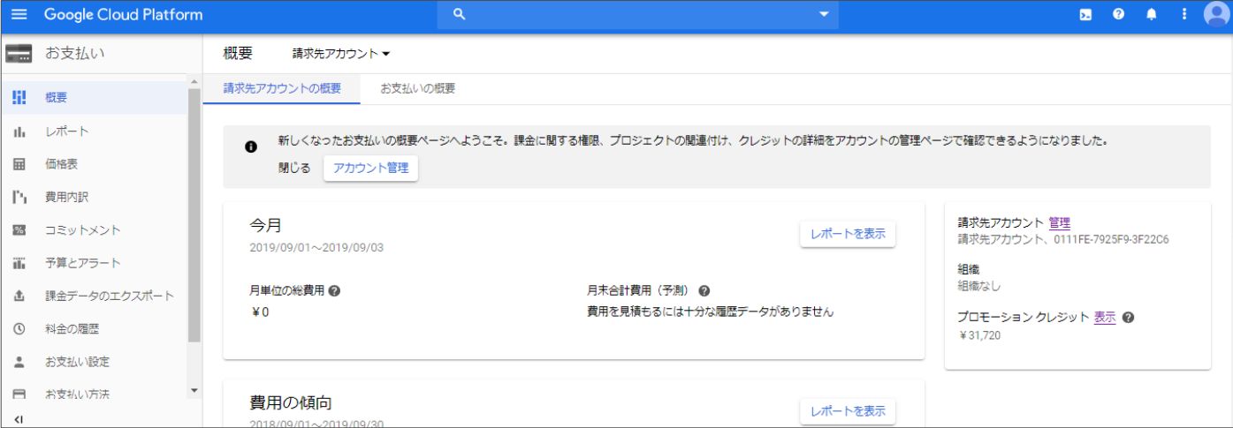
Task: Open the notifications bell
Action: (1152, 16)
